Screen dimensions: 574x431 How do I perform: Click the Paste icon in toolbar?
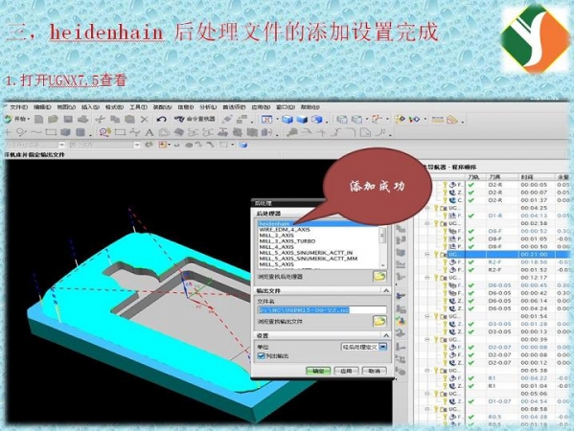point(129,120)
